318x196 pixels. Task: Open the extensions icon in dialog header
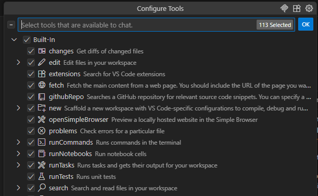tap(297, 8)
